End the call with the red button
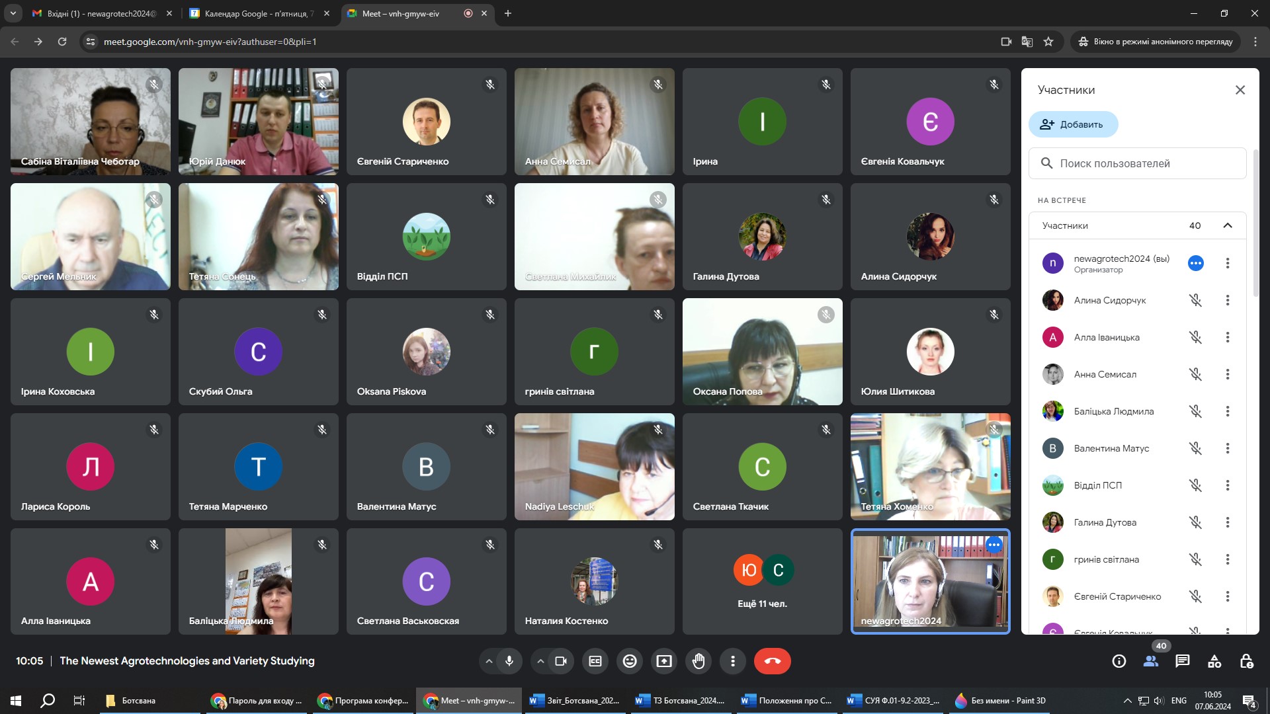Viewport: 1270px width, 714px height. click(x=772, y=661)
